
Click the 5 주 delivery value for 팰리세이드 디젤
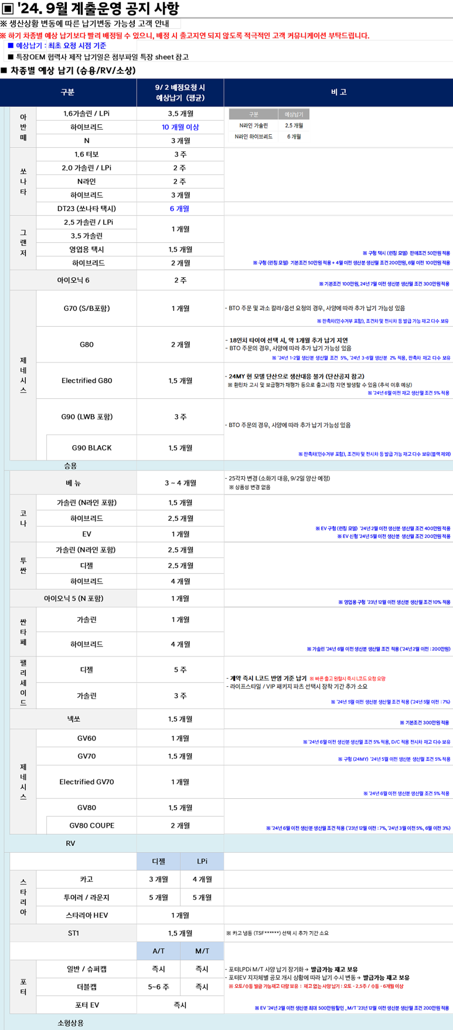click(x=180, y=670)
